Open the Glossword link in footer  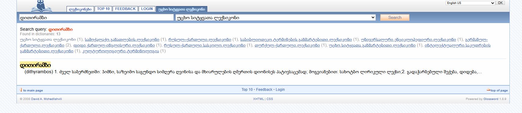point(491,99)
